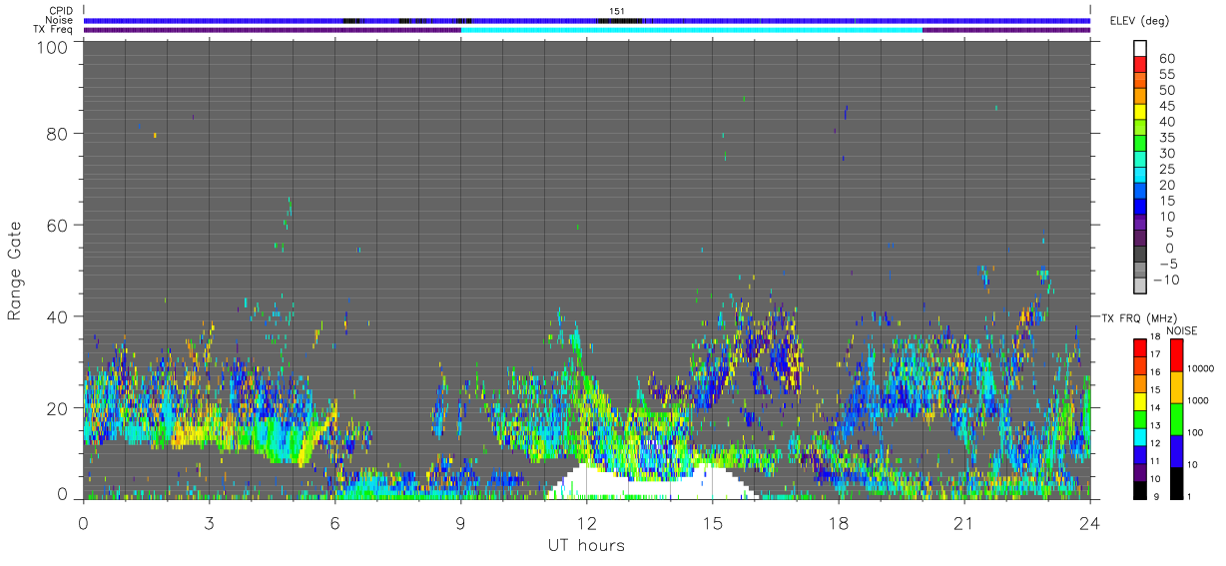Click the 25 tick on ELEV scale
Screen dimensions: 1226x566
[1165, 169]
